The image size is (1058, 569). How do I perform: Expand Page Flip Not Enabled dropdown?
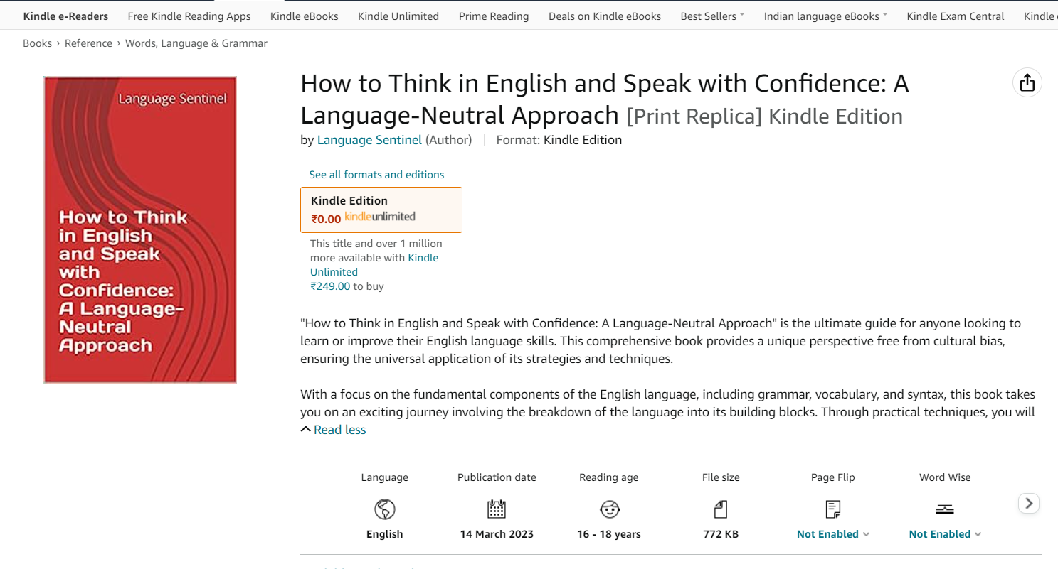833,534
